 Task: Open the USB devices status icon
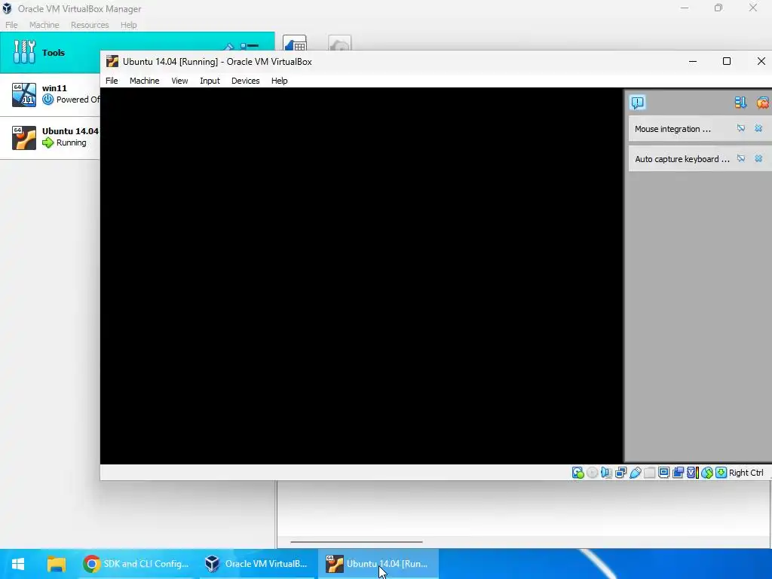[635, 473]
